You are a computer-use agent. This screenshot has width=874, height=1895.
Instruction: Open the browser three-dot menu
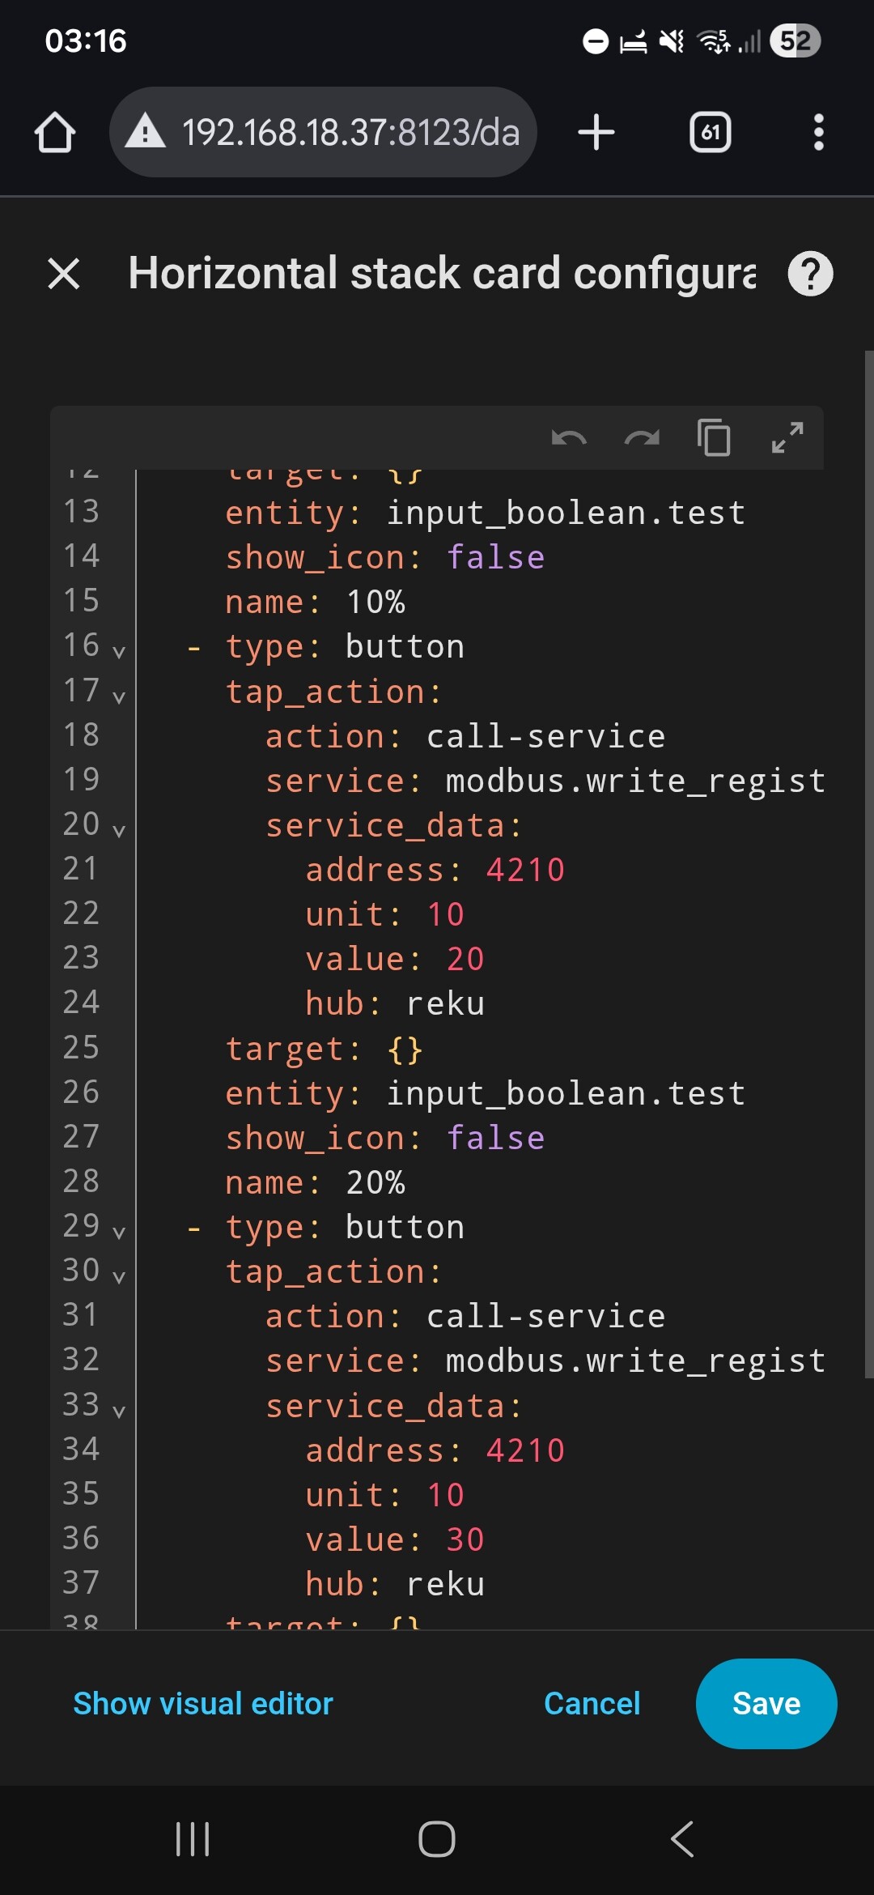818,133
